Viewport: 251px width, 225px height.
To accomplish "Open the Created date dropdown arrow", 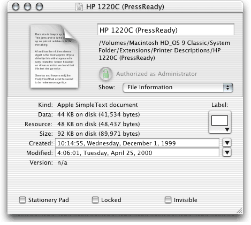I will pyautogui.click(x=227, y=143).
